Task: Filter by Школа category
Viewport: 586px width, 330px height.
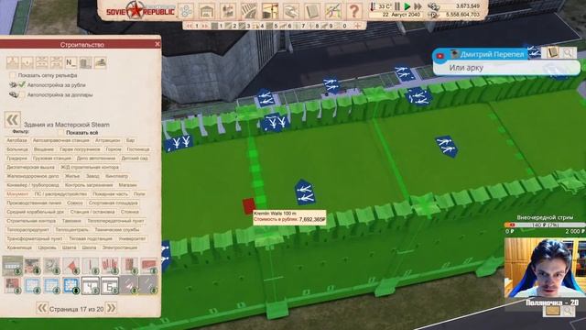Action: tap(89, 247)
